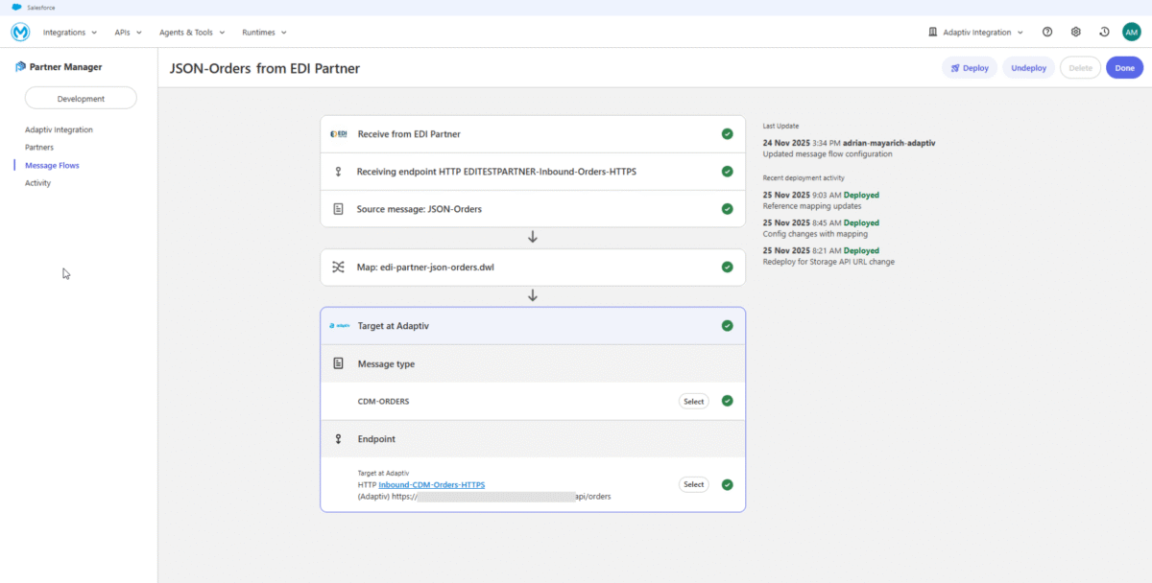Open the Help question mark icon
This screenshot has width=1152, height=583.
pyautogui.click(x=1047, y=32)
